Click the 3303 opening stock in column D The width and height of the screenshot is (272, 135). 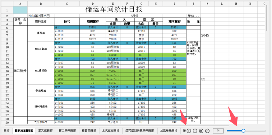tap(93, 111)
